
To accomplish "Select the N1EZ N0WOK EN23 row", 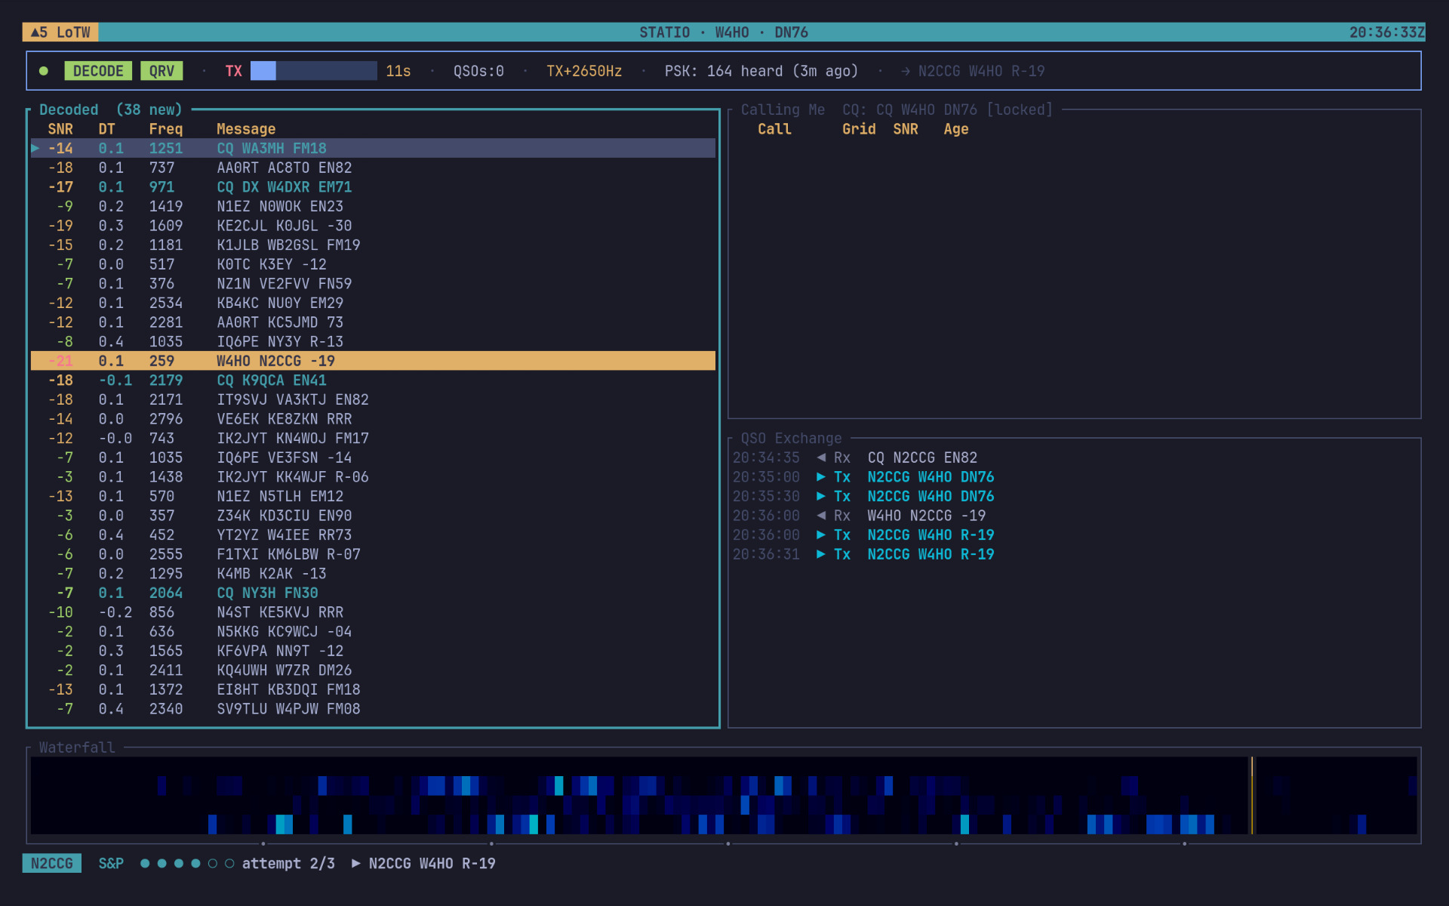I will [373, 206].
